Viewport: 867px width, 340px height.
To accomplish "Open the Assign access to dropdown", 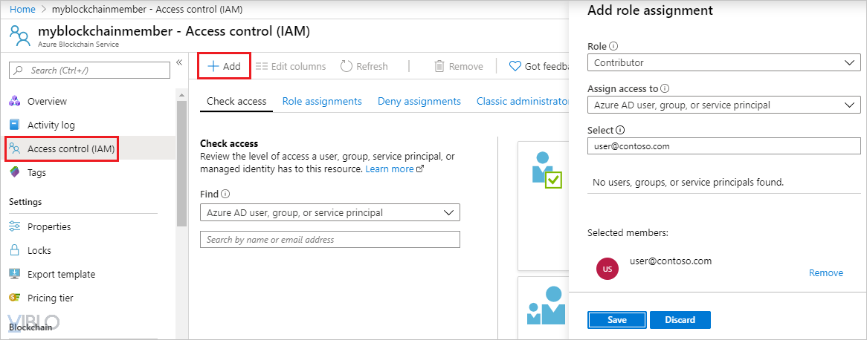I will (723, 105).
